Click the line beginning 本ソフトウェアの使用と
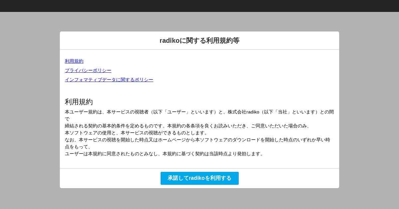This screenshot has width=399, height=209. pyautogui.click(x=136, y=133)
